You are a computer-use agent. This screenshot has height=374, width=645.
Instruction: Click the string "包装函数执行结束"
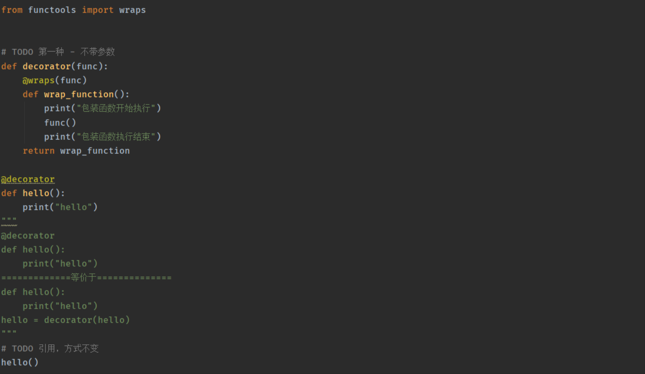[116, 137]
